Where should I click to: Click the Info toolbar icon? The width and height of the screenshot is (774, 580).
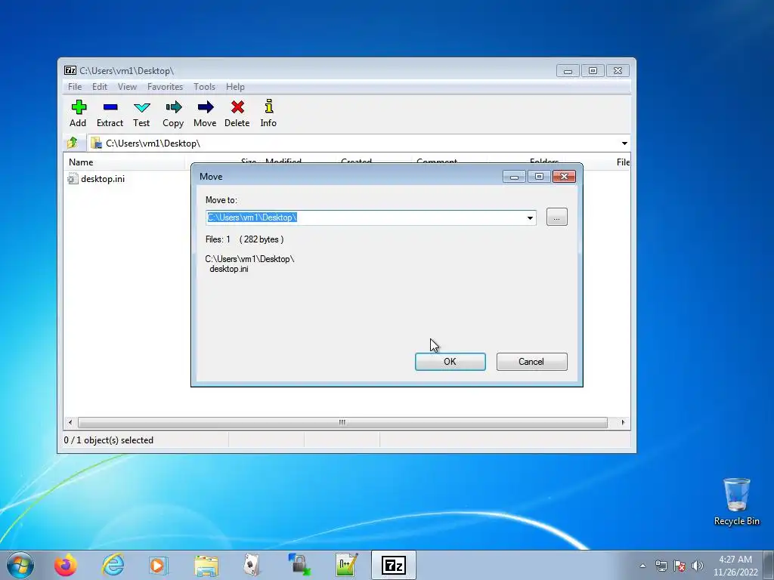coord(268,113)
